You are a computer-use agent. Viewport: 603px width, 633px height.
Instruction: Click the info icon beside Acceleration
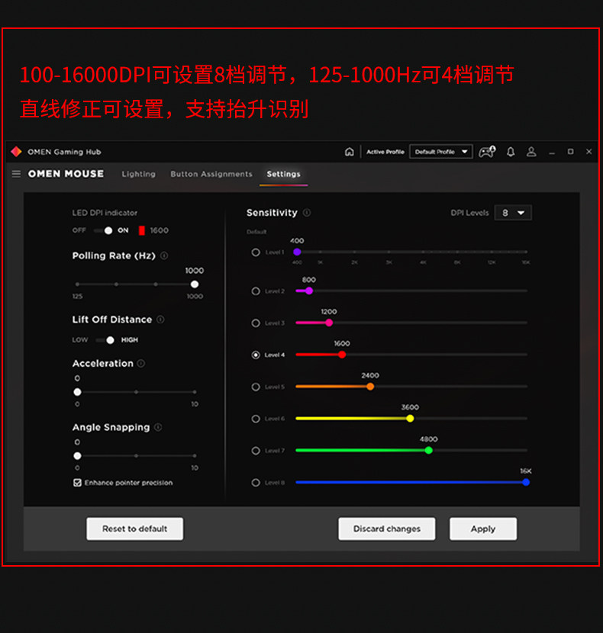(141, 363)
